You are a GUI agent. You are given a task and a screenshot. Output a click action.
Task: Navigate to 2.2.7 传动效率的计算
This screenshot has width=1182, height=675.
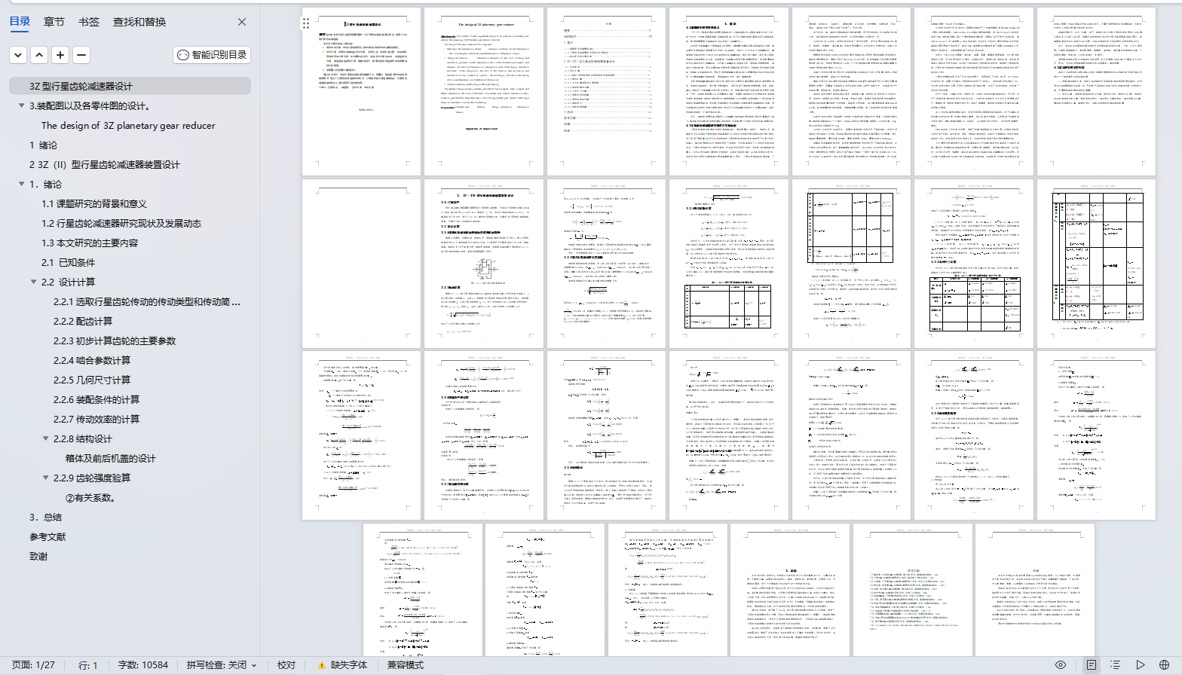pyautogui.click(x=96, y=419)
